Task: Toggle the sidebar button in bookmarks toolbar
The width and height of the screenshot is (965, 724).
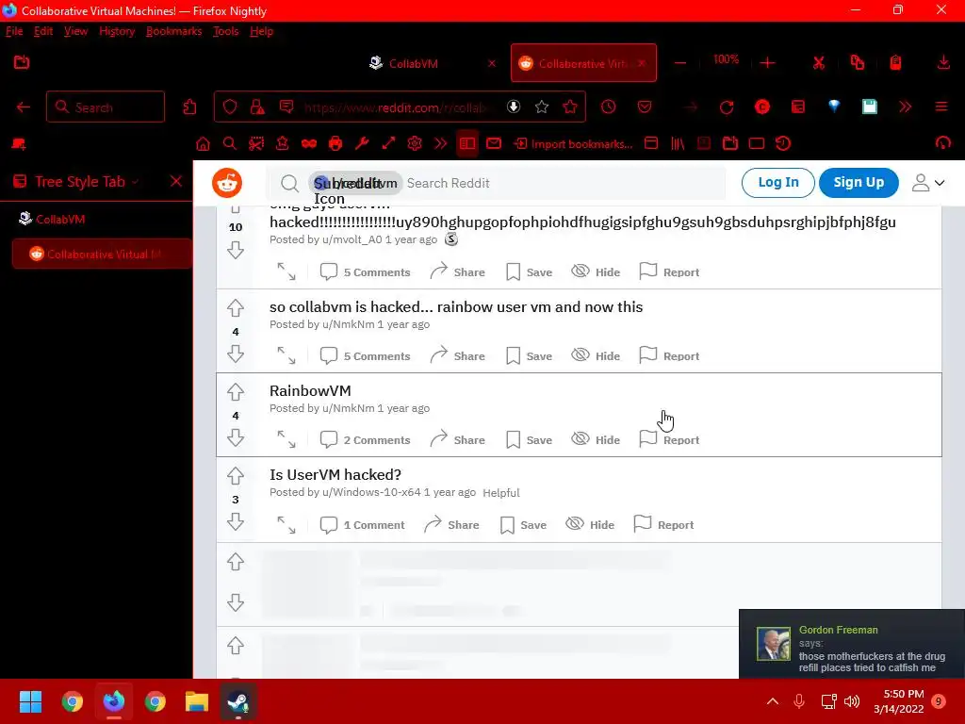Action: pyautogui.click(x=467, y=144)
